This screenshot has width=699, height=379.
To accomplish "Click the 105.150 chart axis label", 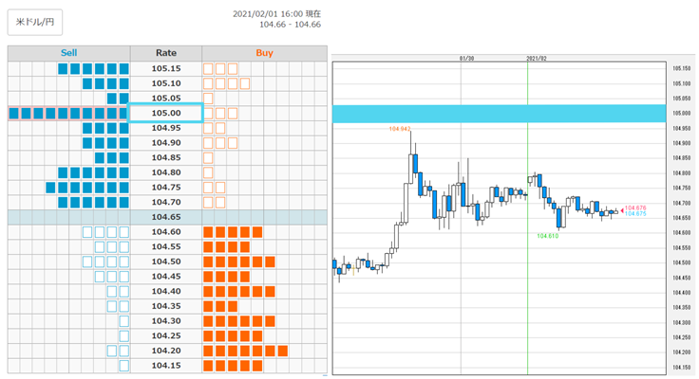I will pos(681,68).
